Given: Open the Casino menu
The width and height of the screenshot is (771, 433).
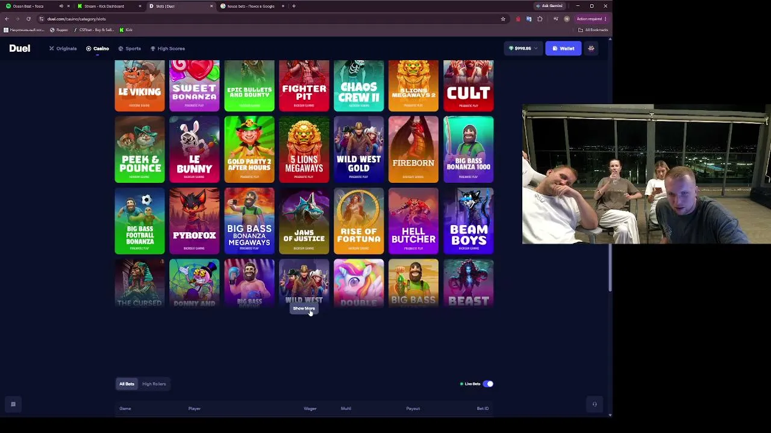Looking at the screenshot, I should pyautogui.click(x=98, y=48).
